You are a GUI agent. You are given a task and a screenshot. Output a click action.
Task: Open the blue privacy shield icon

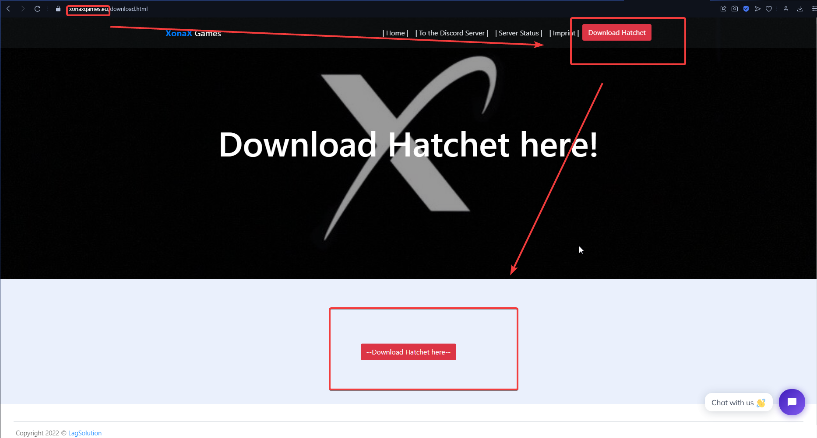point(746,9)
